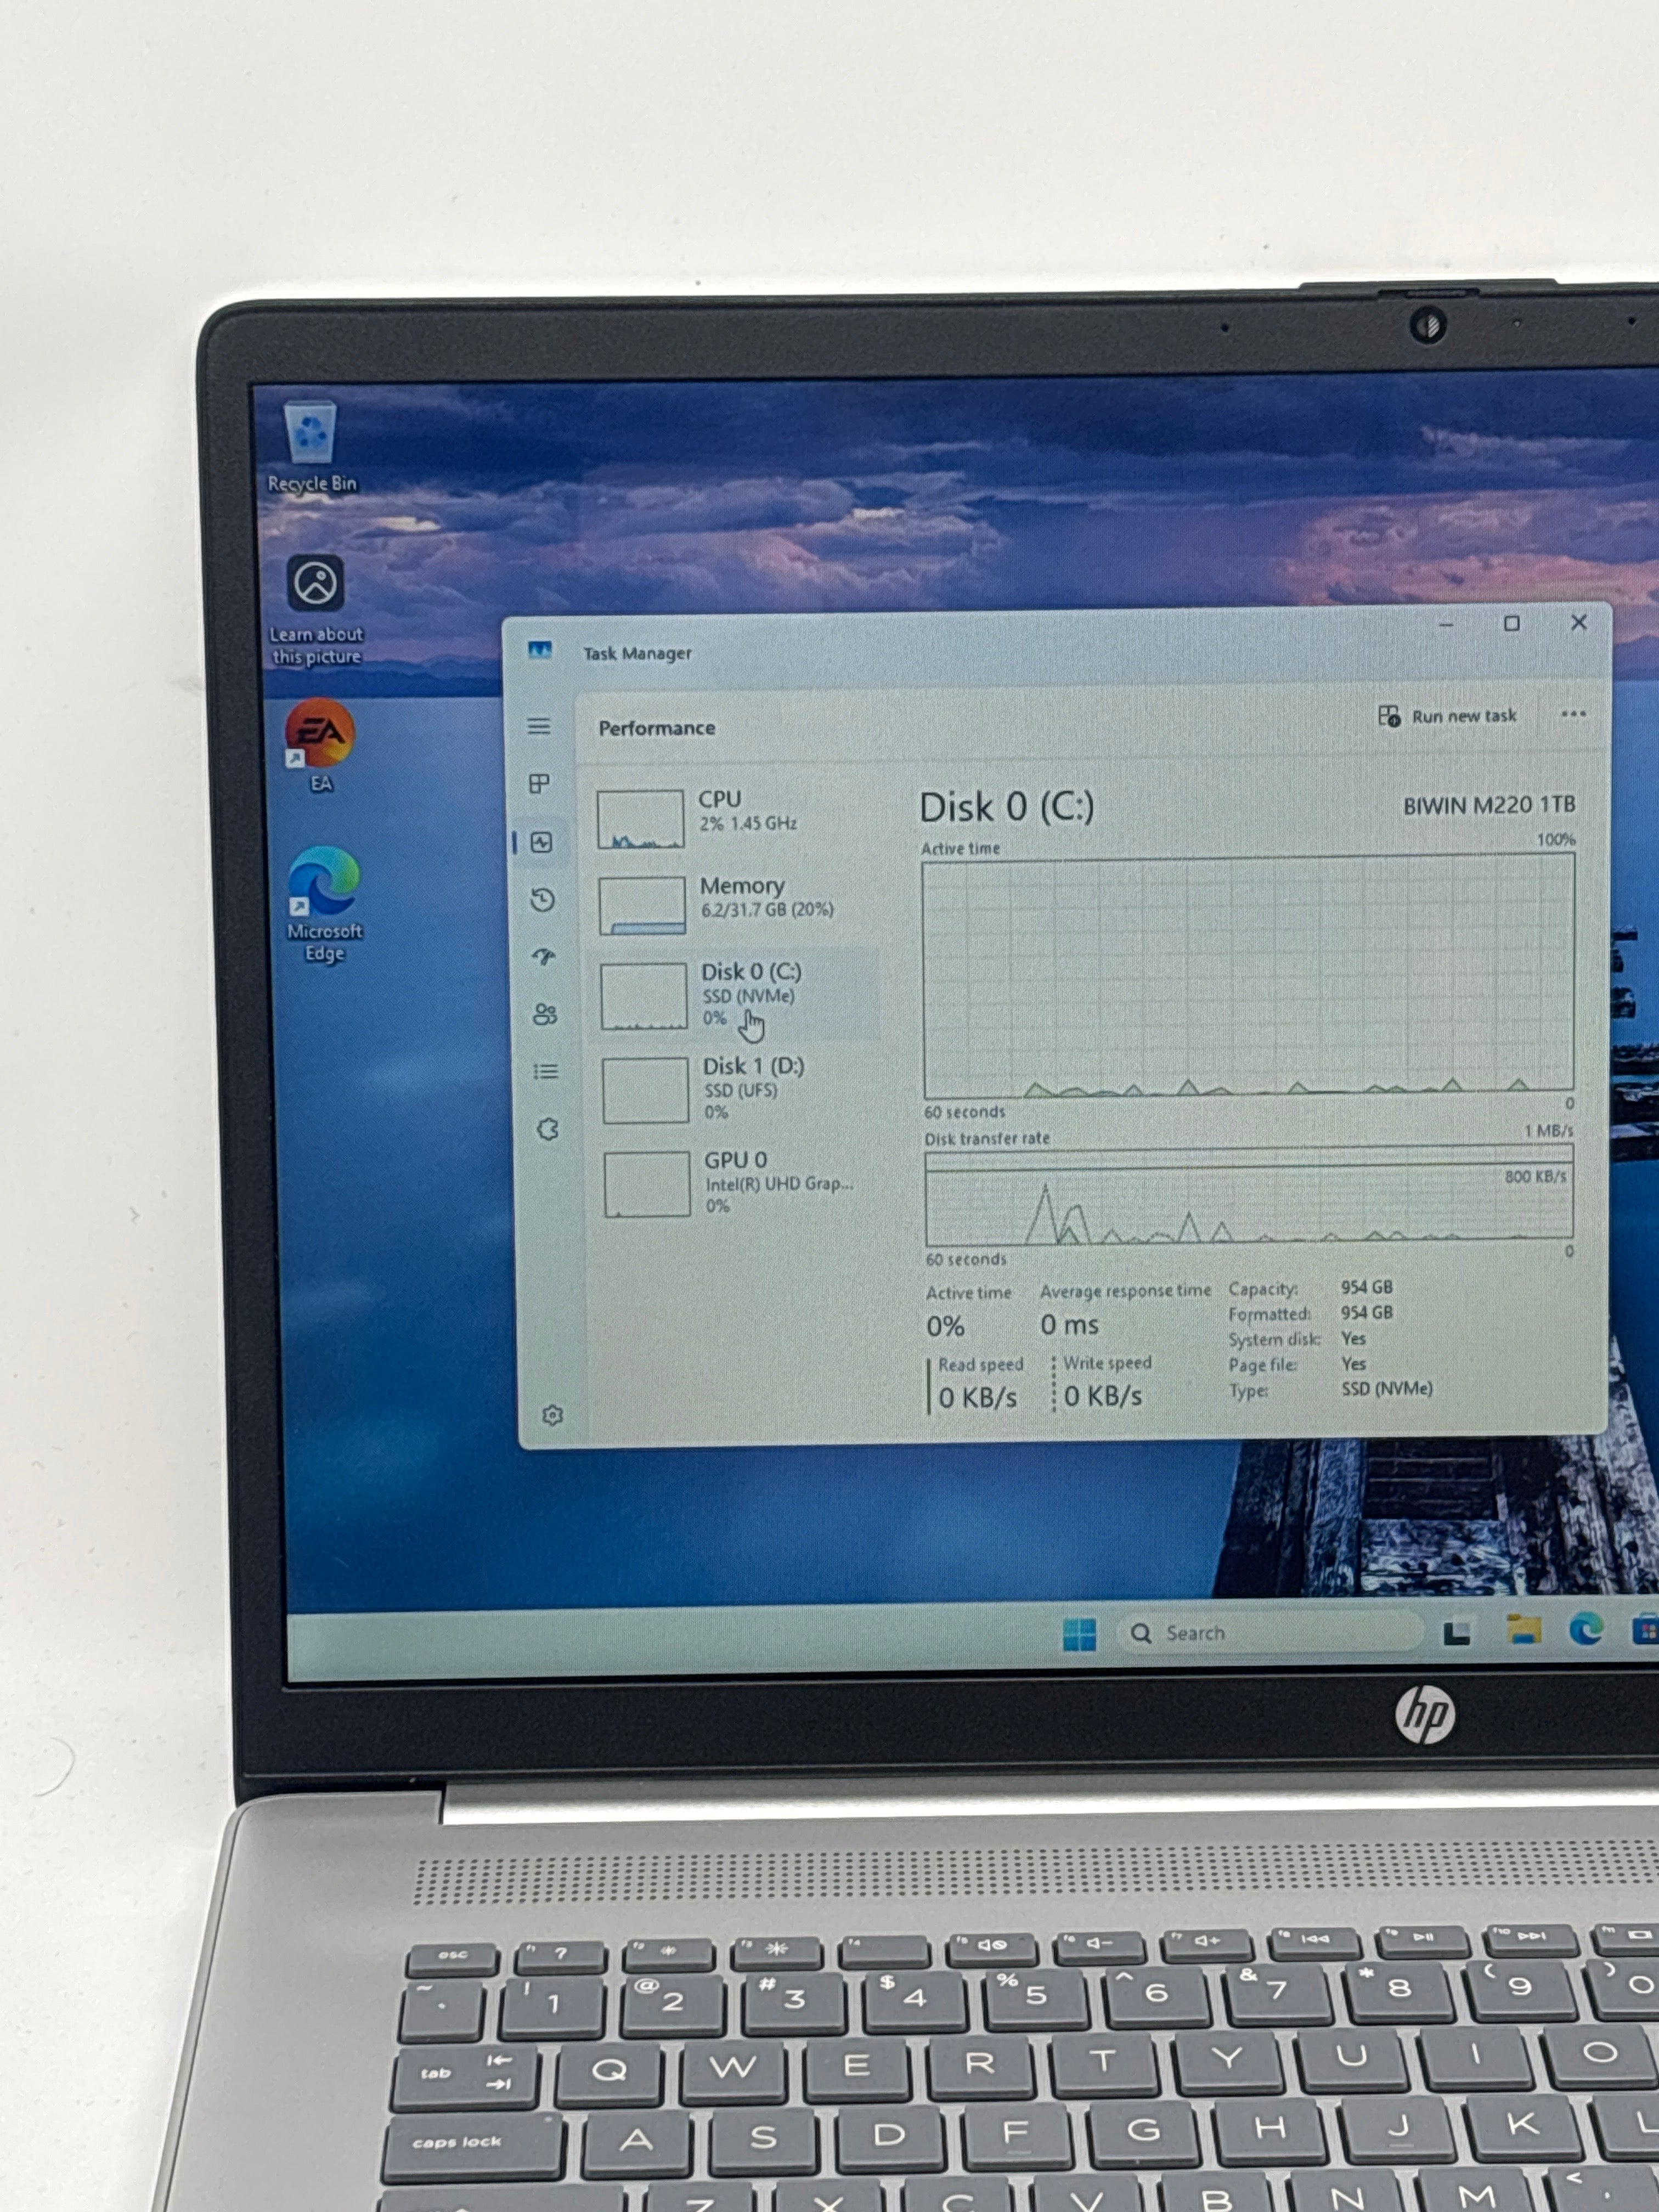
Task: Click the CPU mini graph thumbnail
Action: [641, 819]
